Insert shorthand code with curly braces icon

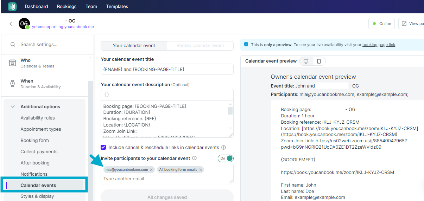107,95
